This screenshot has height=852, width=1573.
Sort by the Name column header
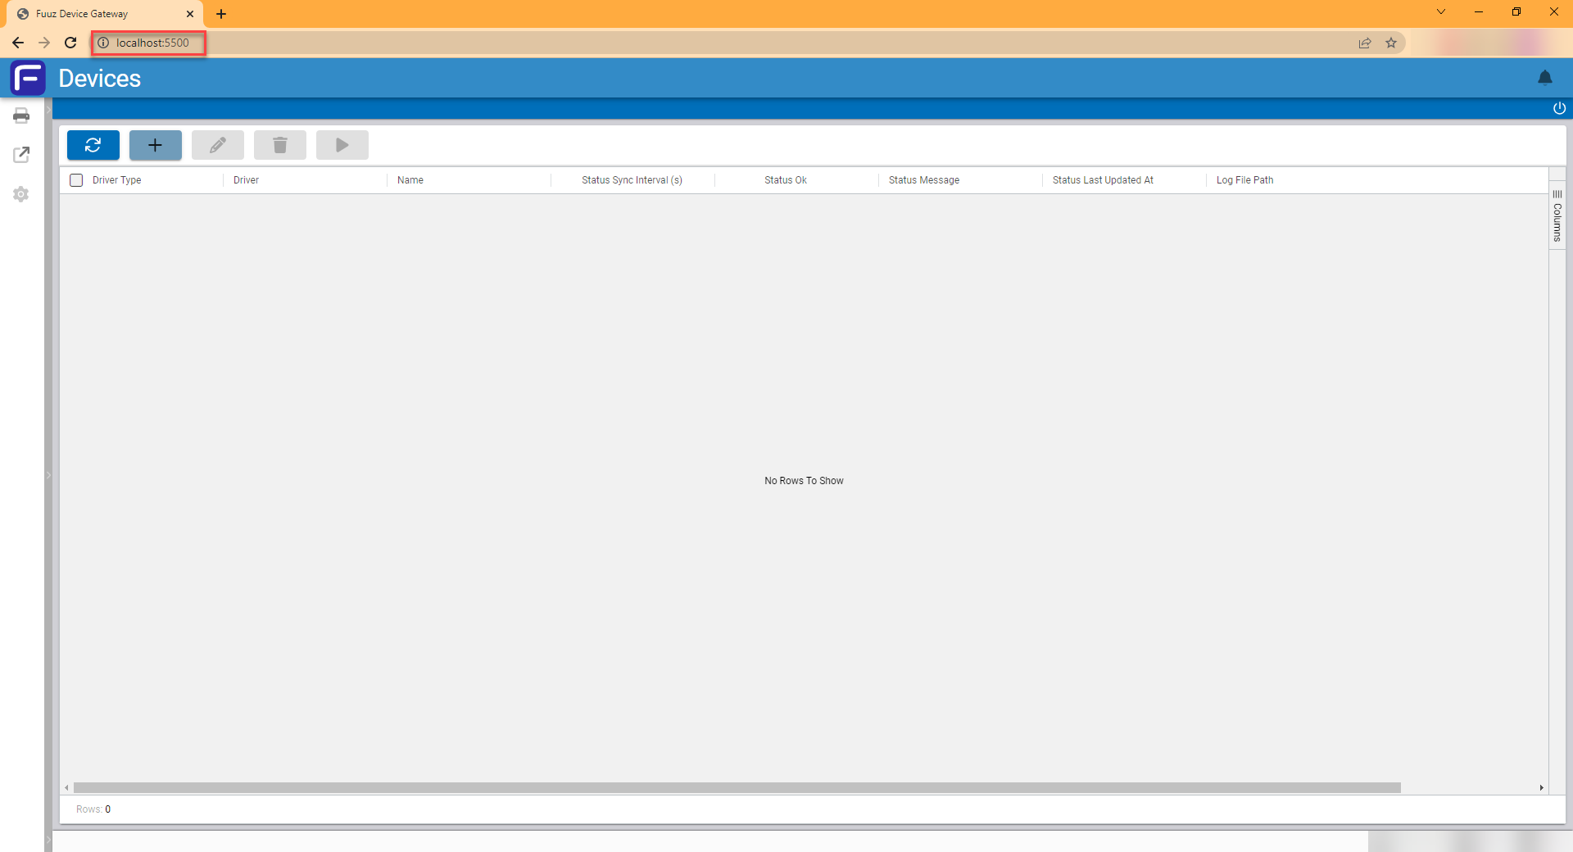pos(410,180)
